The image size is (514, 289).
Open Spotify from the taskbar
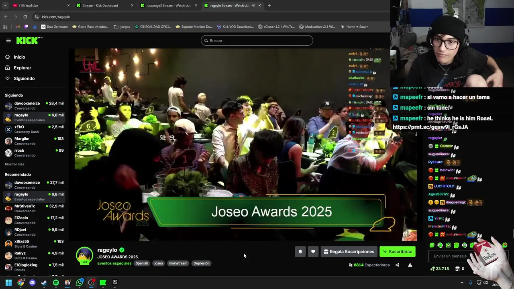click(x=56, y=283)
